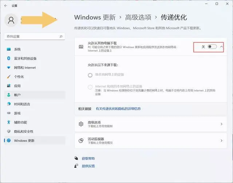Click 高级选项 breadcrumb in header

(138, 17)
